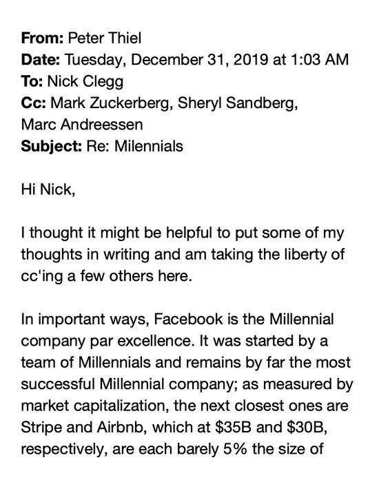379x482 pixels.
Task: Select the date Tuesday, December 31, 2019
Action: click(167, 60)
